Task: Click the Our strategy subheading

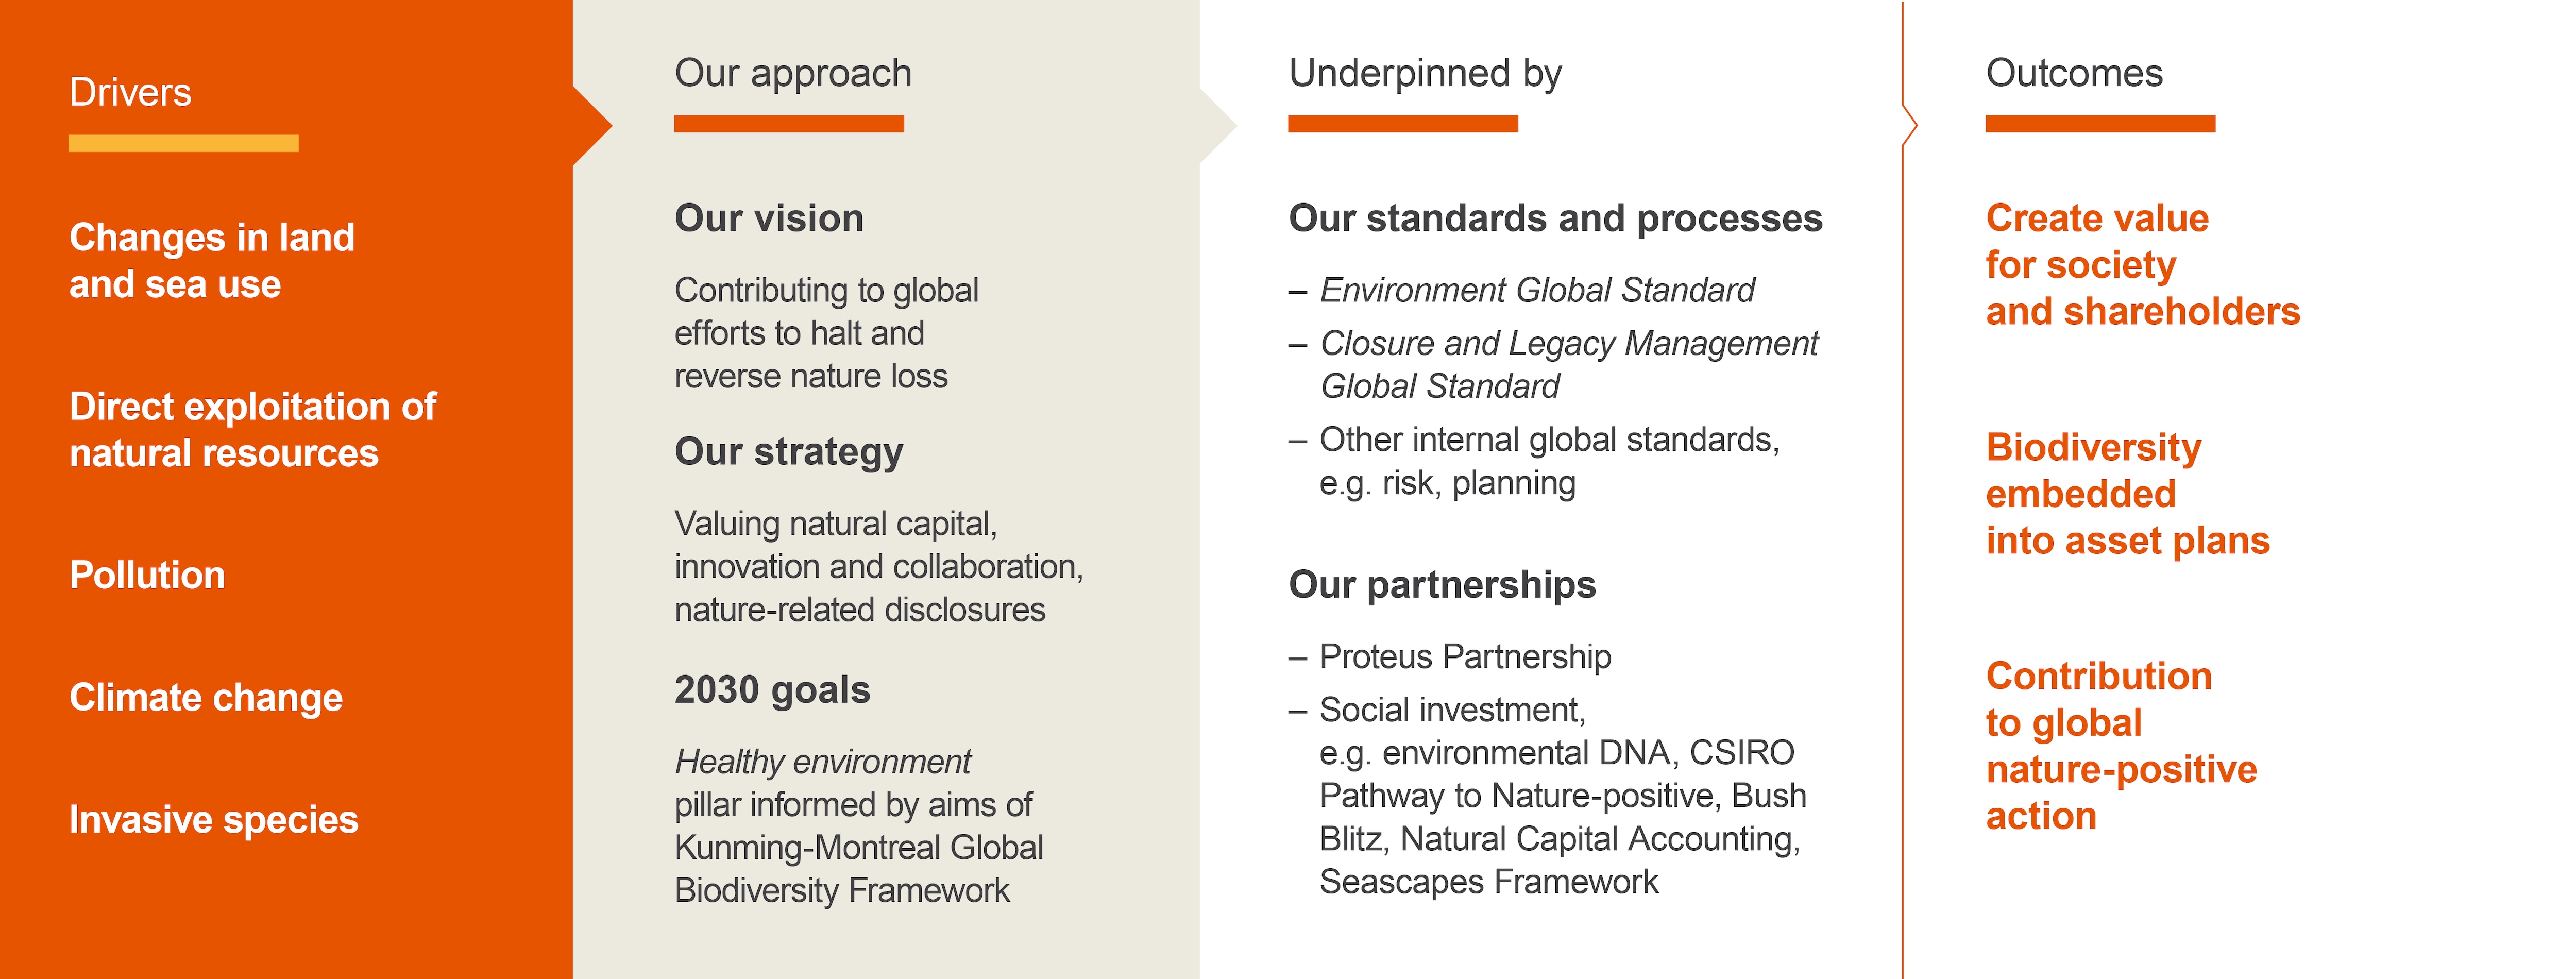Action: [x=788, y=452]
